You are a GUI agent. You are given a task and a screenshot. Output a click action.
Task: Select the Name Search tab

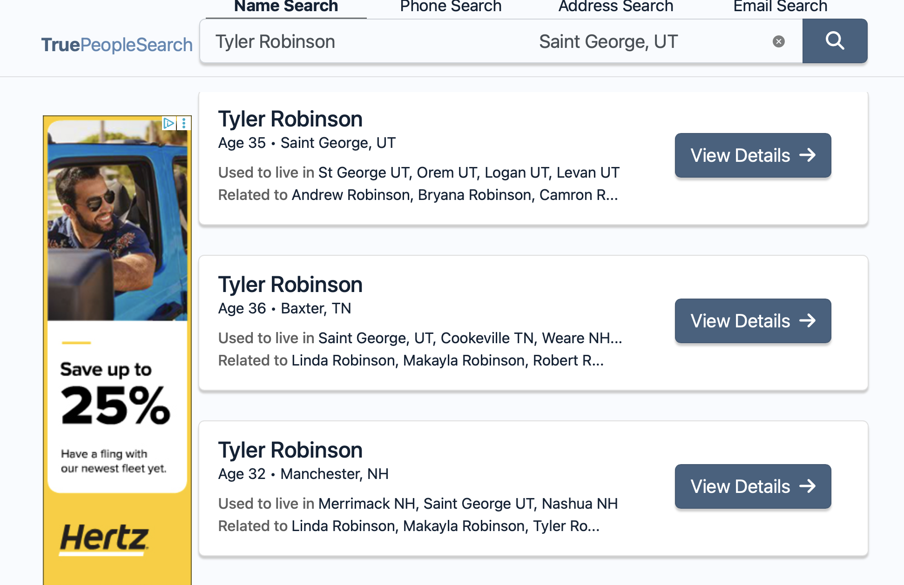coord(286,7)
